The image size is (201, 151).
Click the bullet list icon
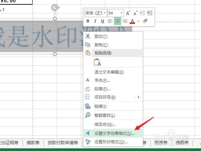tap(88, 97)
